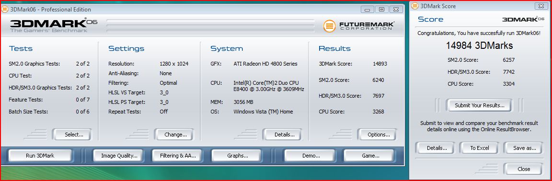
Task: Click the Futuremark Corporation logo
Action: pyautogui.click(x=359, y=26)
